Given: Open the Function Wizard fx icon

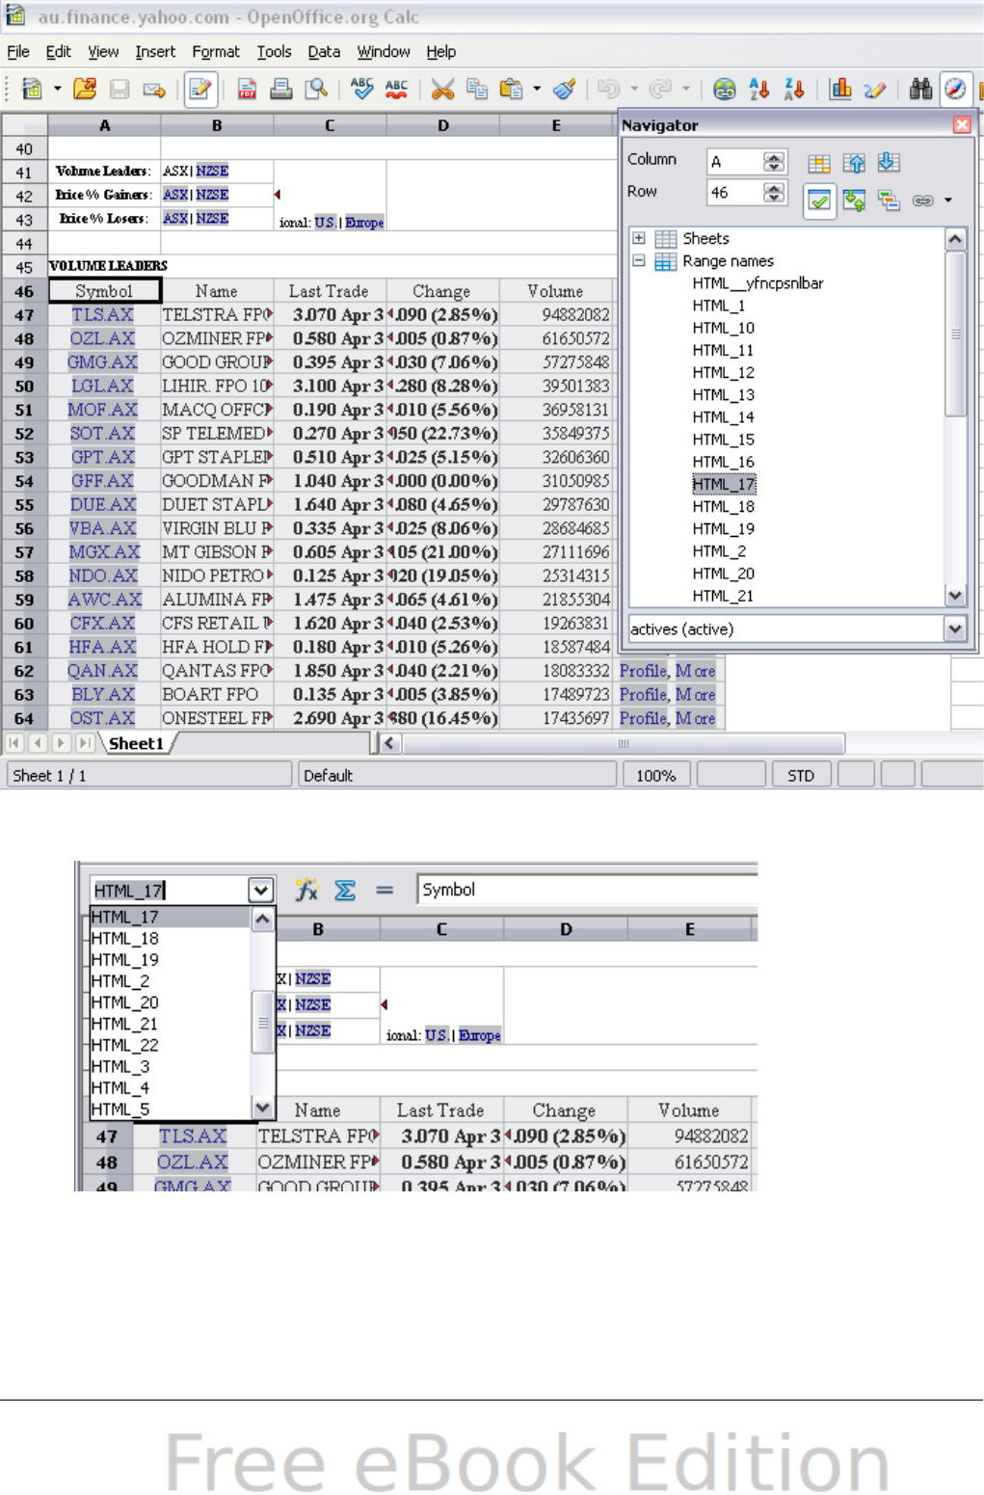Looking at the screenshot, I should pyautogui.click(x=307, y=890).
